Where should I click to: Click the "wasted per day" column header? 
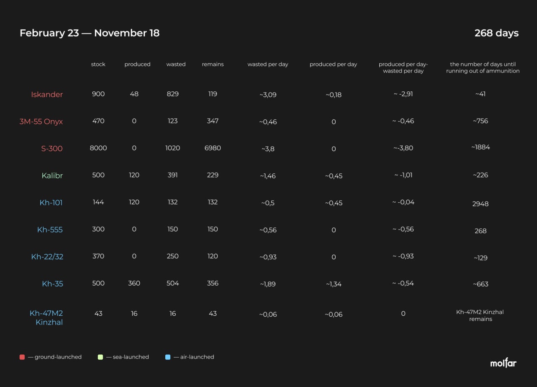(x=268, y=64)
